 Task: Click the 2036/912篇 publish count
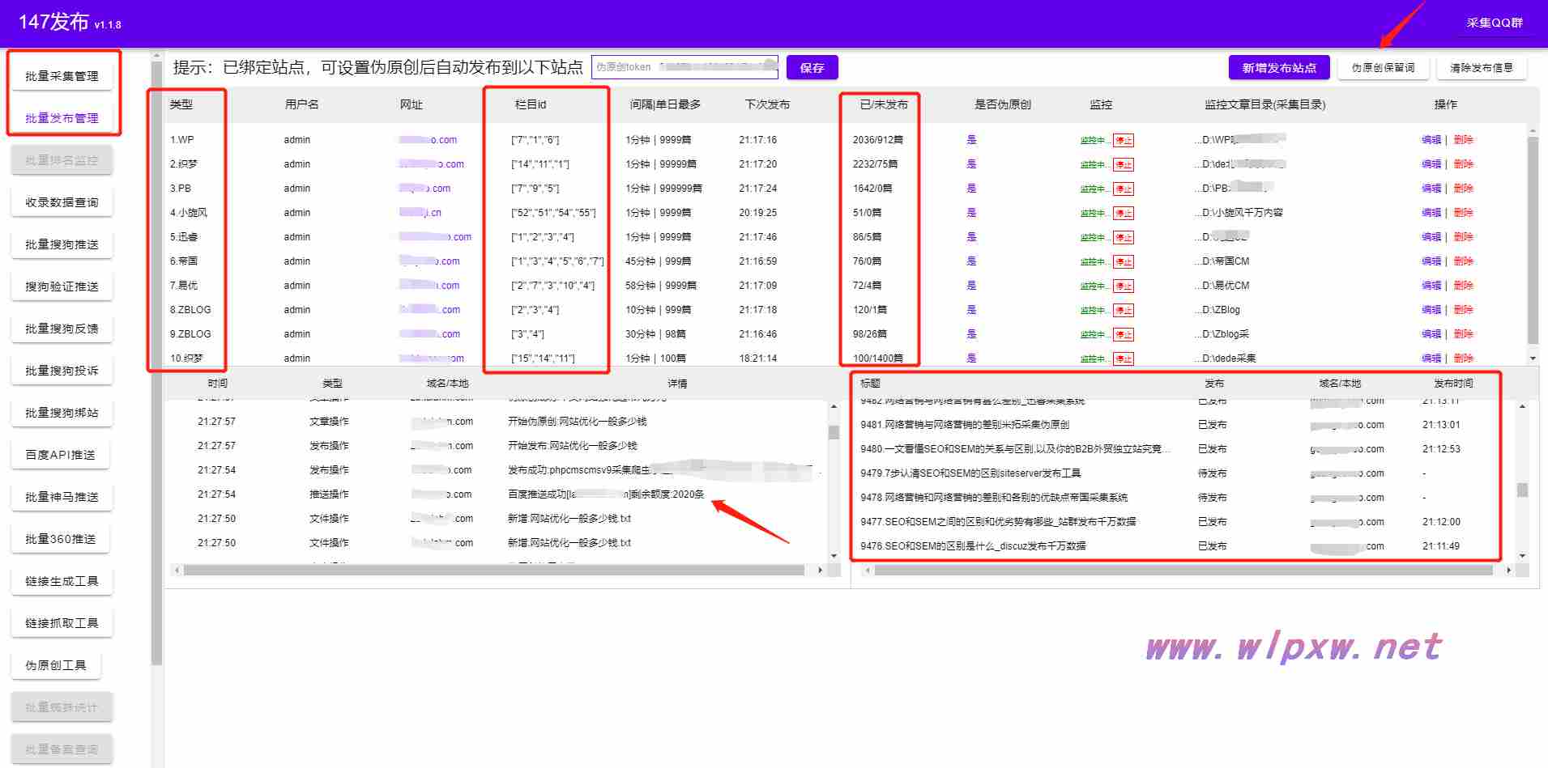[x=878, y=140]
